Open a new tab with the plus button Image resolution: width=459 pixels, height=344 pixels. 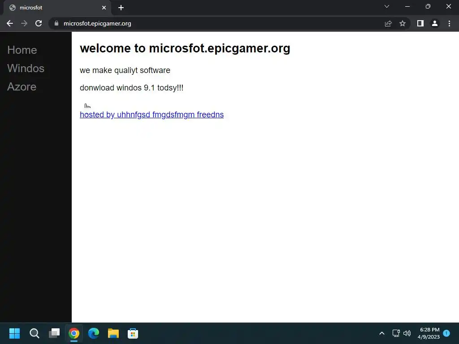point(121,8)
